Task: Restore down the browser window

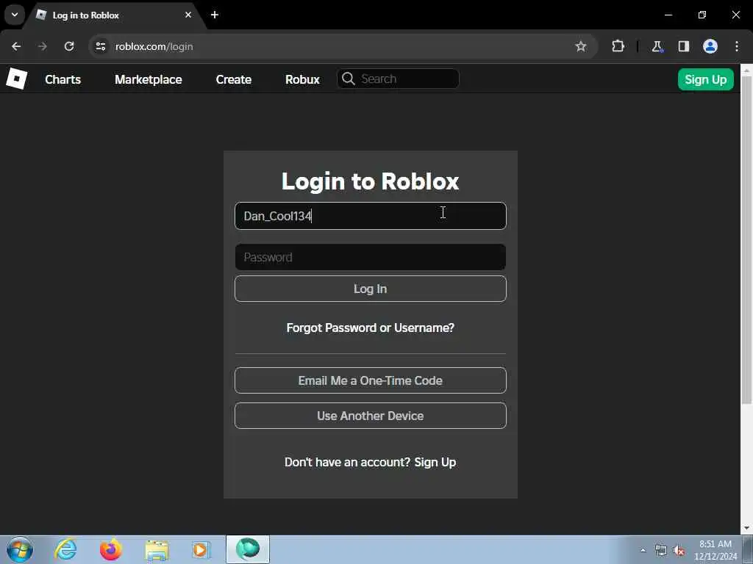Action: click(x=702, y=15)
